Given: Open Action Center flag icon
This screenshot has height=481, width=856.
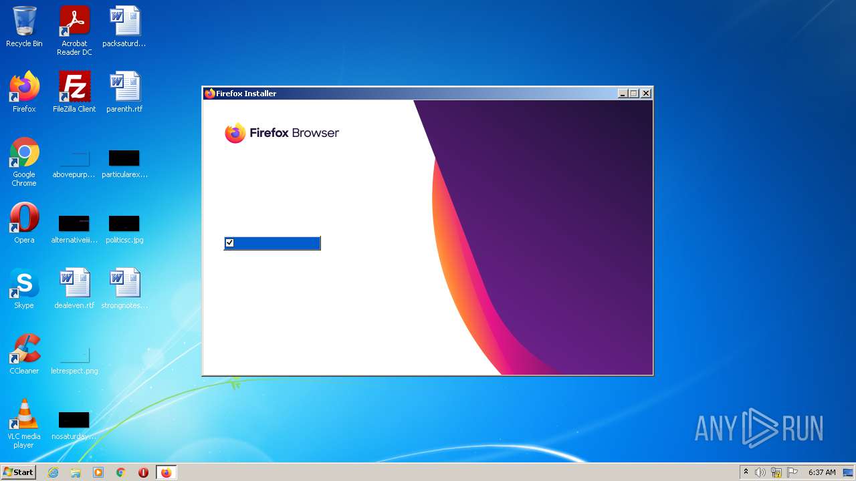Looking at the screenshot, I should [x=792, y=472].
